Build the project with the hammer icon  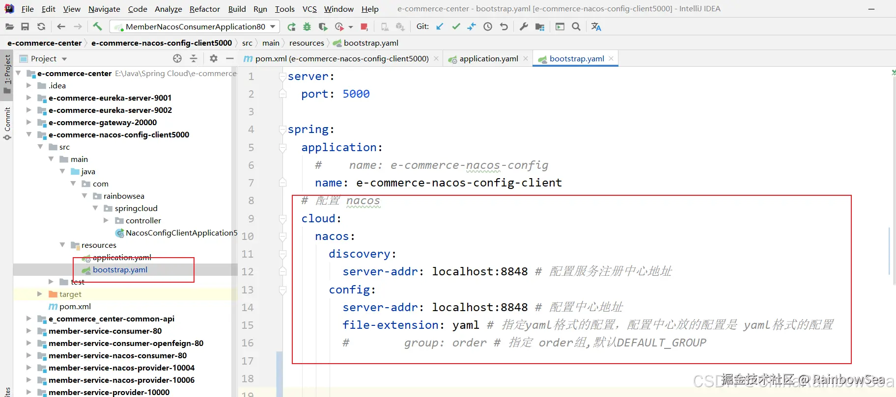pyautogui.click(x=97, y=26)
